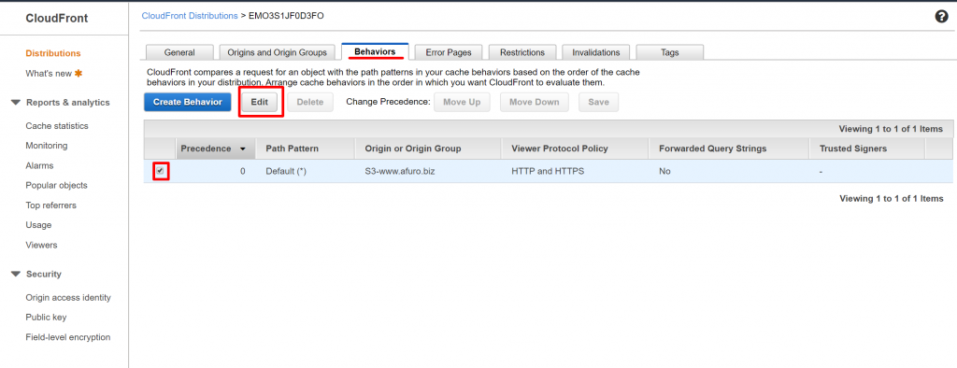Click the Create Behavior button
Image resolution: width=957 pixels, height=368 pixels.
tap(187, 102)
